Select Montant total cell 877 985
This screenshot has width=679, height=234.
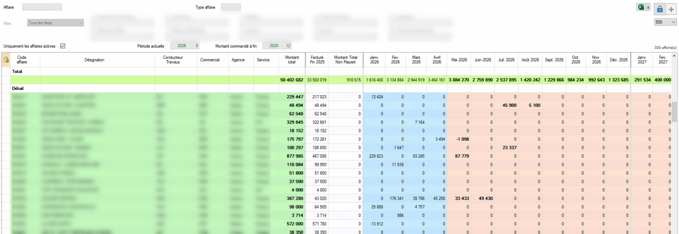tap(291, 156)
